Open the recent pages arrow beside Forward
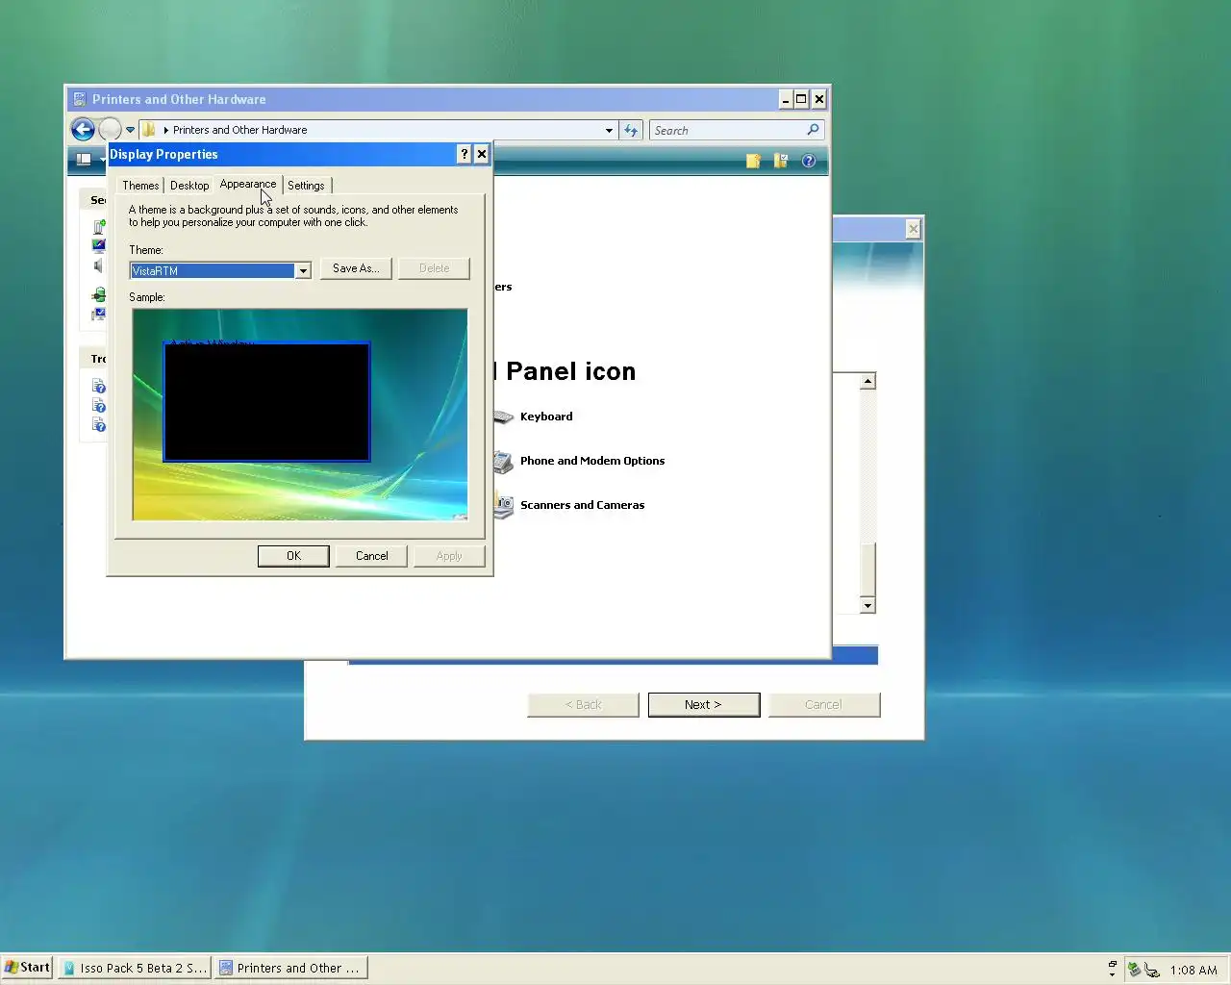1231x985 pixels. coord(130,130)
